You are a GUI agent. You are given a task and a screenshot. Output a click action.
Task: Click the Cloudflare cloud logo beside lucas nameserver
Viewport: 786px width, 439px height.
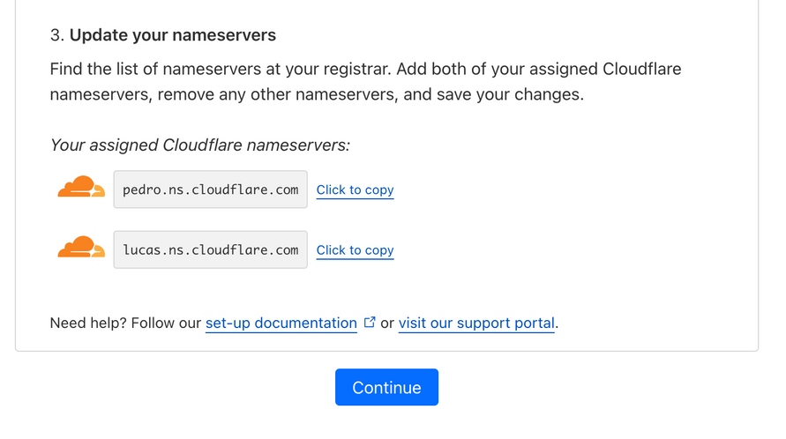tap(81, 249)
